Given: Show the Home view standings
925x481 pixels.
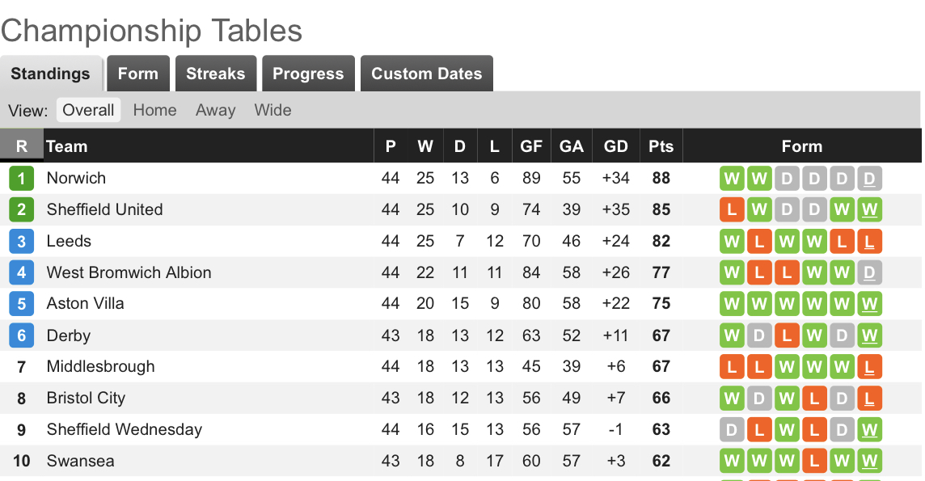Looking at the screenshot, I should [x=154, y=110].
